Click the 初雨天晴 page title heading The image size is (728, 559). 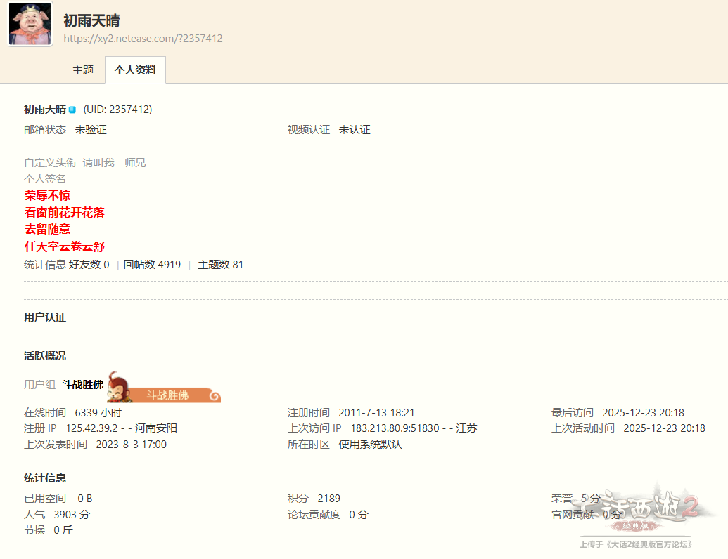(x=91, y=21)
